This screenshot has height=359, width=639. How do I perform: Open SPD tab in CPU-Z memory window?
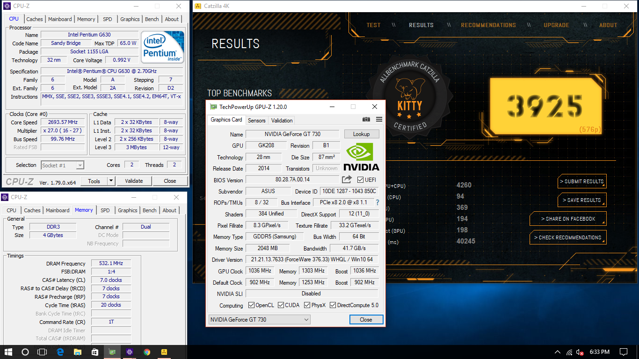coord(105,210)
